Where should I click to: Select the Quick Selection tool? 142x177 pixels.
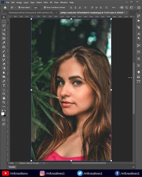4,30
